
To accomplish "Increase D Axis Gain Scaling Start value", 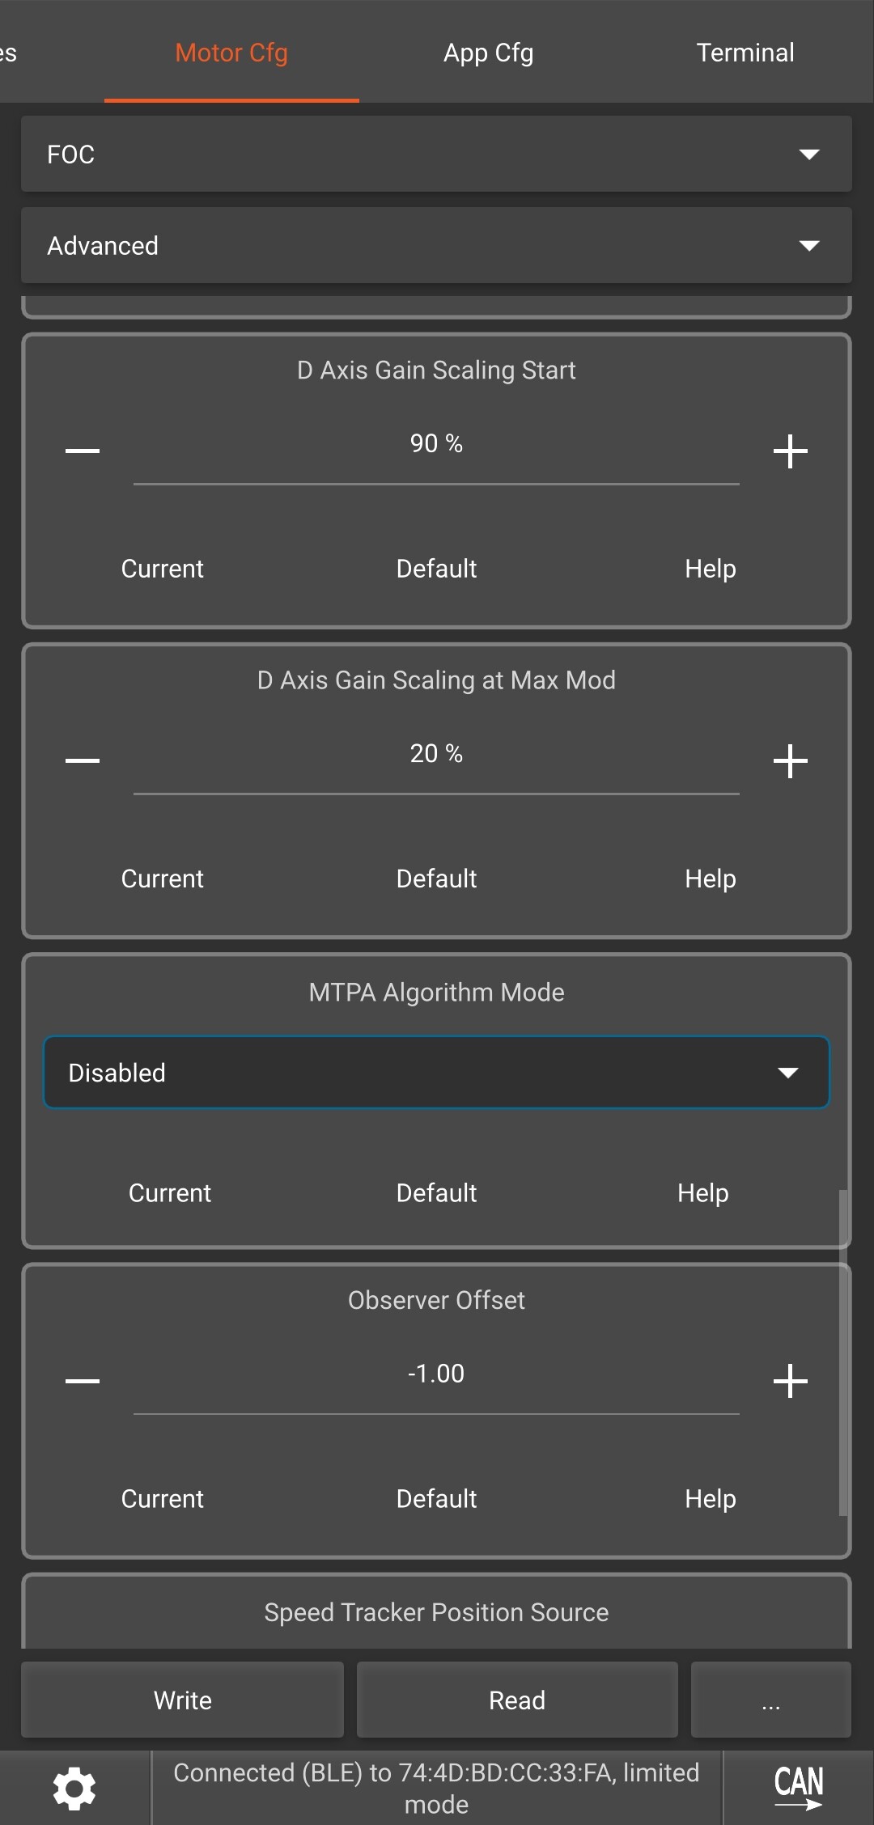I will point(790,451).
